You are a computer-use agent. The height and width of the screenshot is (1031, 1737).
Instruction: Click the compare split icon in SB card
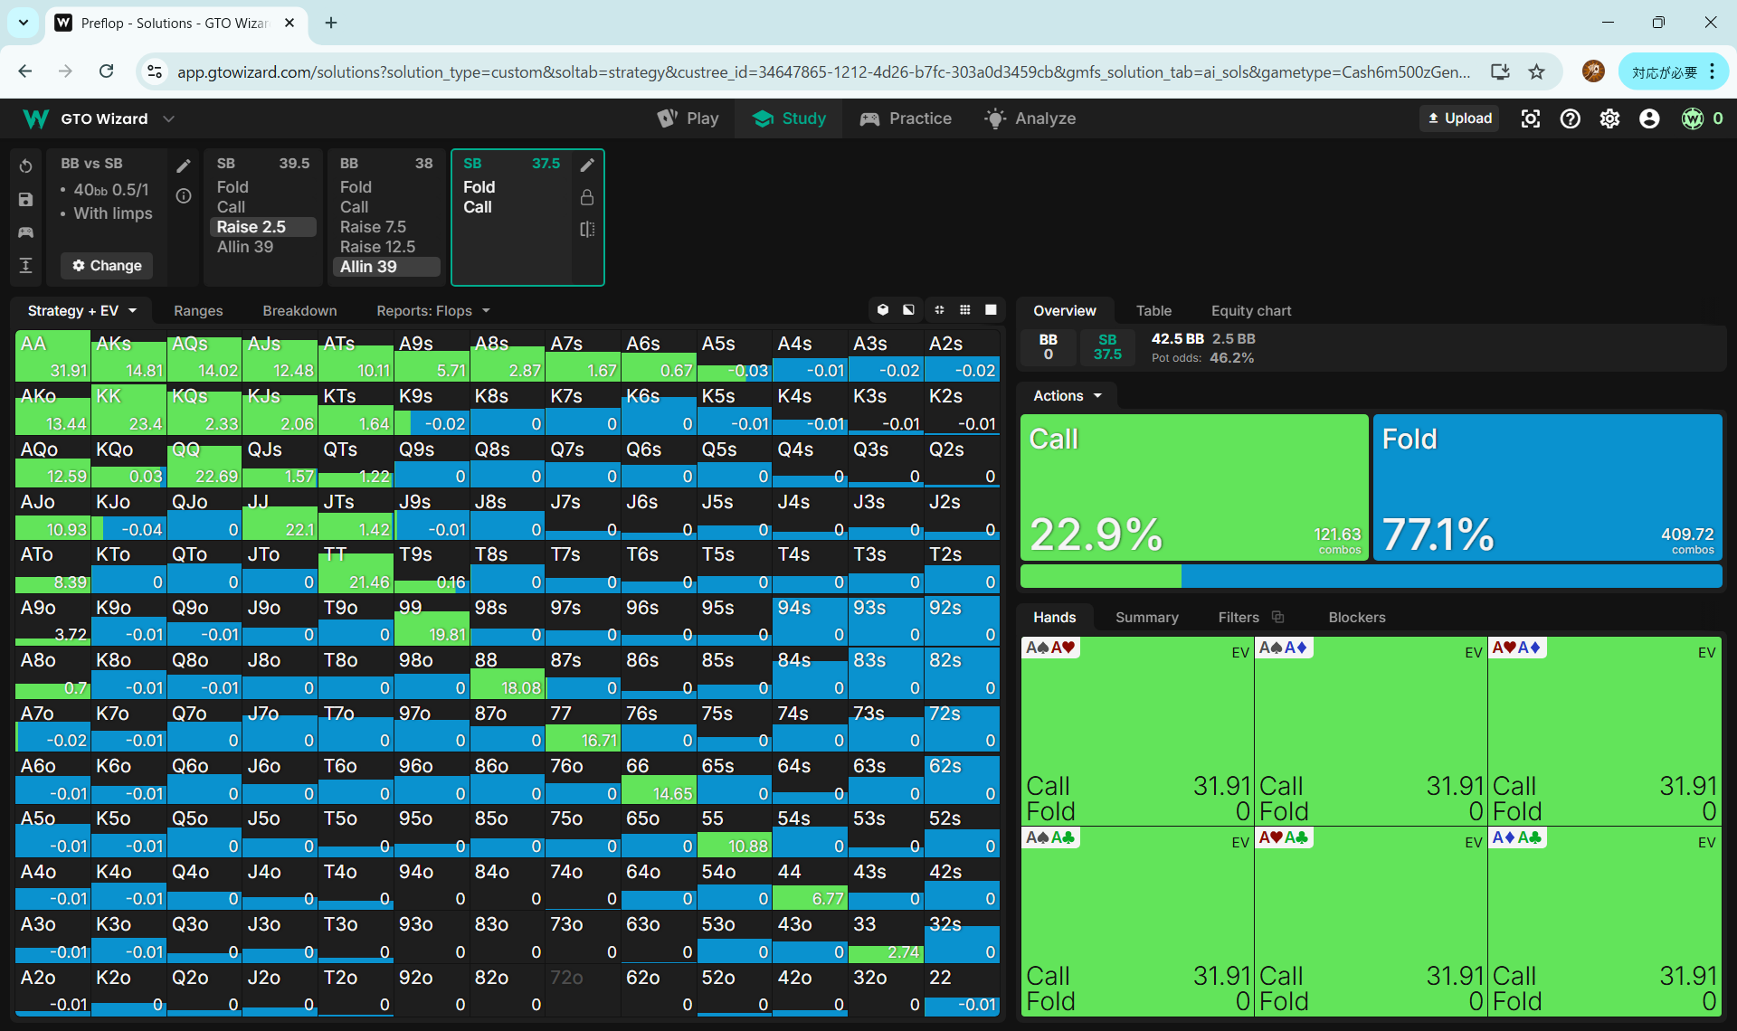[587, 230]
